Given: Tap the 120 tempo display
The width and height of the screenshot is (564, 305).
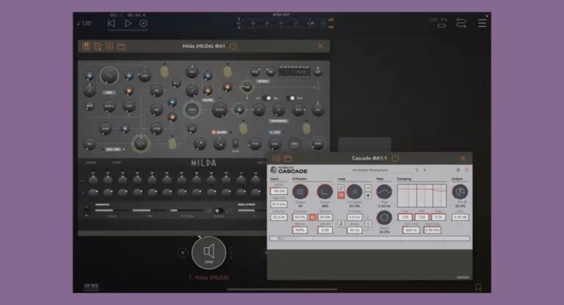Looking at the screenshot, I should point(84,23).
